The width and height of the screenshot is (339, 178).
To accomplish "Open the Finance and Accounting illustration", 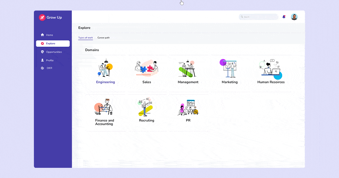I will 104,107.
